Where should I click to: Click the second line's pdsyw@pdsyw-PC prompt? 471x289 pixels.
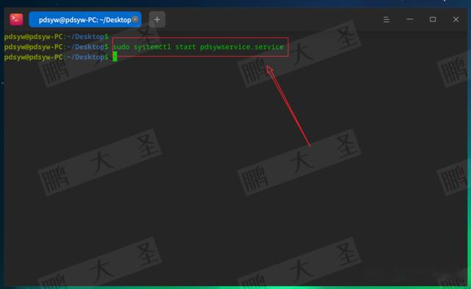pos(33,47)
